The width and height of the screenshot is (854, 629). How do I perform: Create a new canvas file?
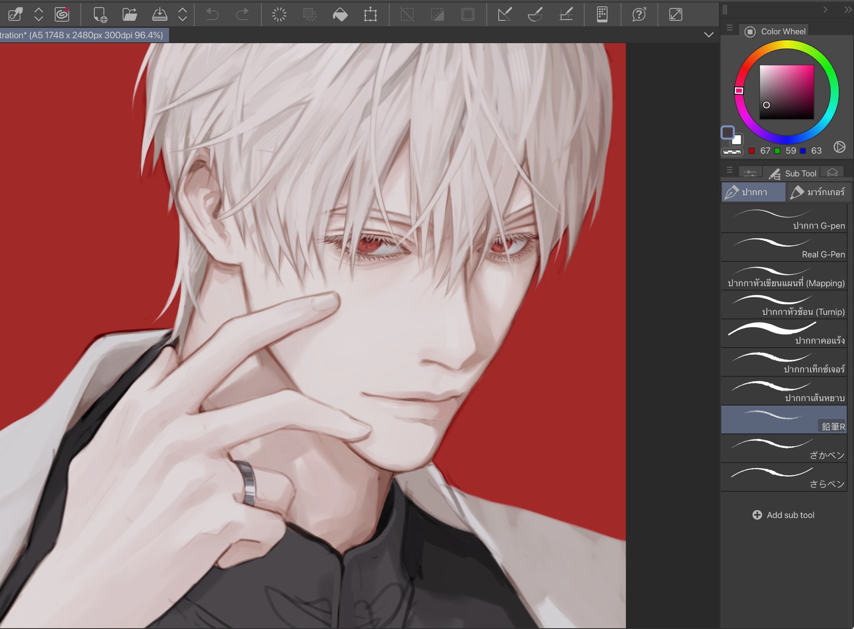click(100, 15)
